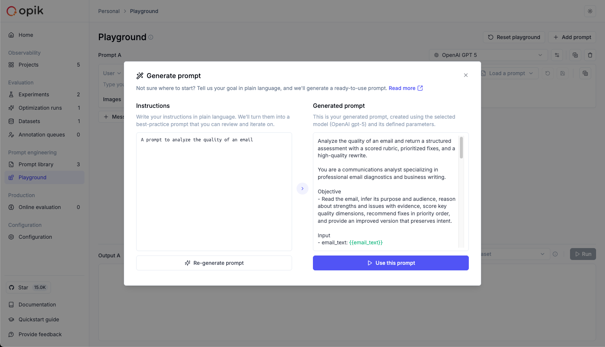Expand the Load a prompt dropdown
The width and height of the screenshot is (605, 347).
508,73
